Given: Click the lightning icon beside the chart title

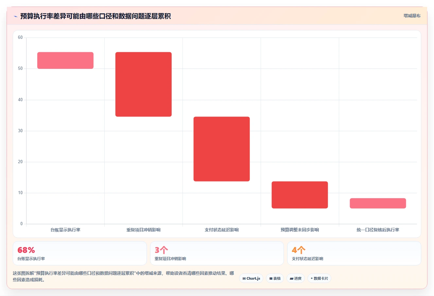Looking at the screenshot, I should 15,16.
